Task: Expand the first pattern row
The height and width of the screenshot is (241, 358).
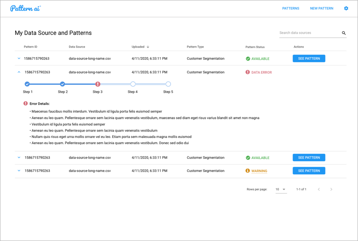Action: point(19,59)
